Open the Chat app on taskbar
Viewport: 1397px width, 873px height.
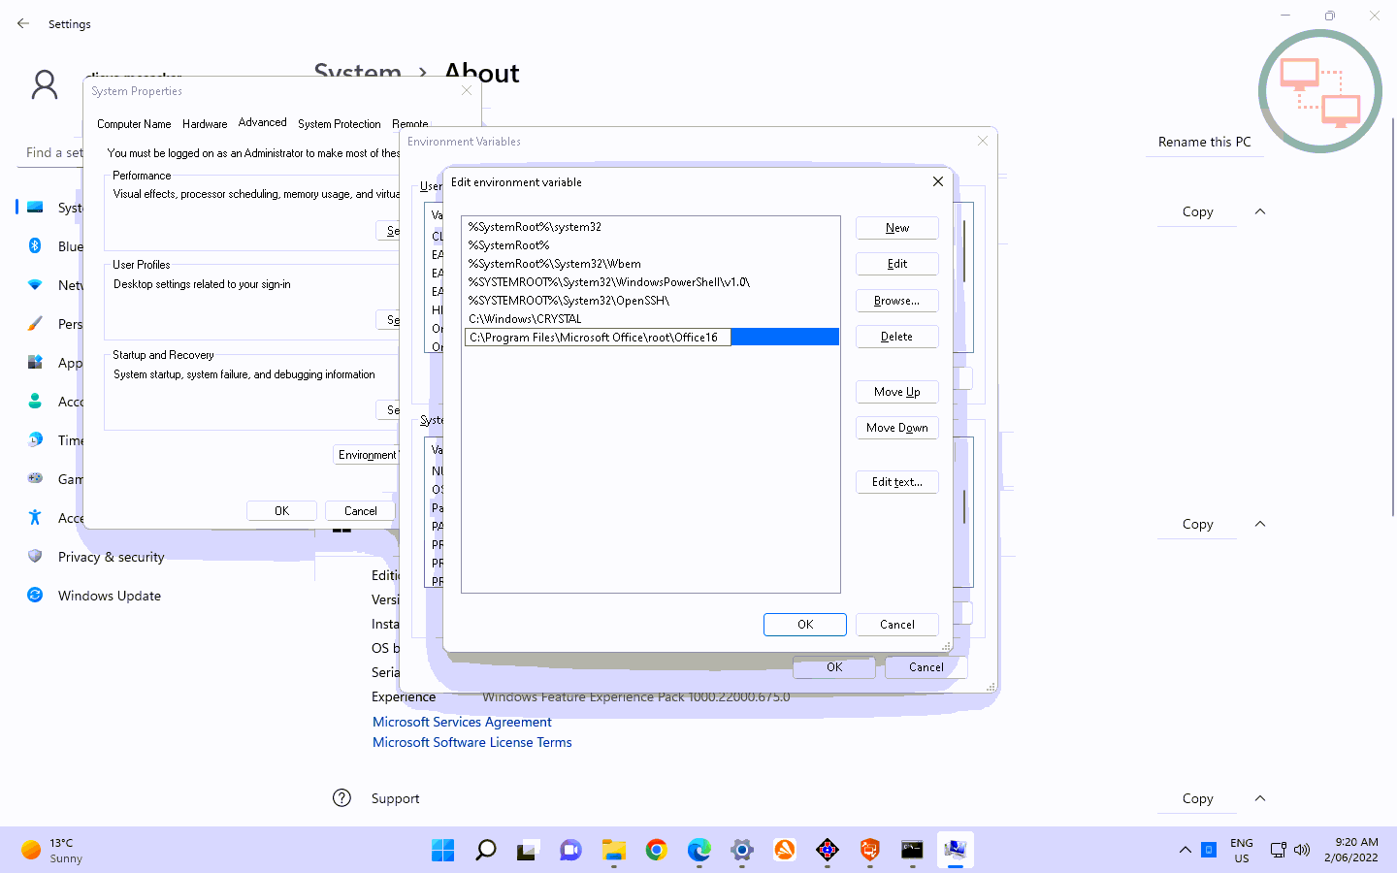tap(570, 851)
